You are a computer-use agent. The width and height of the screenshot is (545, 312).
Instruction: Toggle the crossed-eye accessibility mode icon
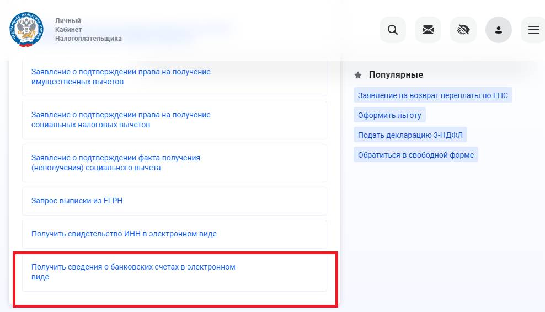point(463,30)
